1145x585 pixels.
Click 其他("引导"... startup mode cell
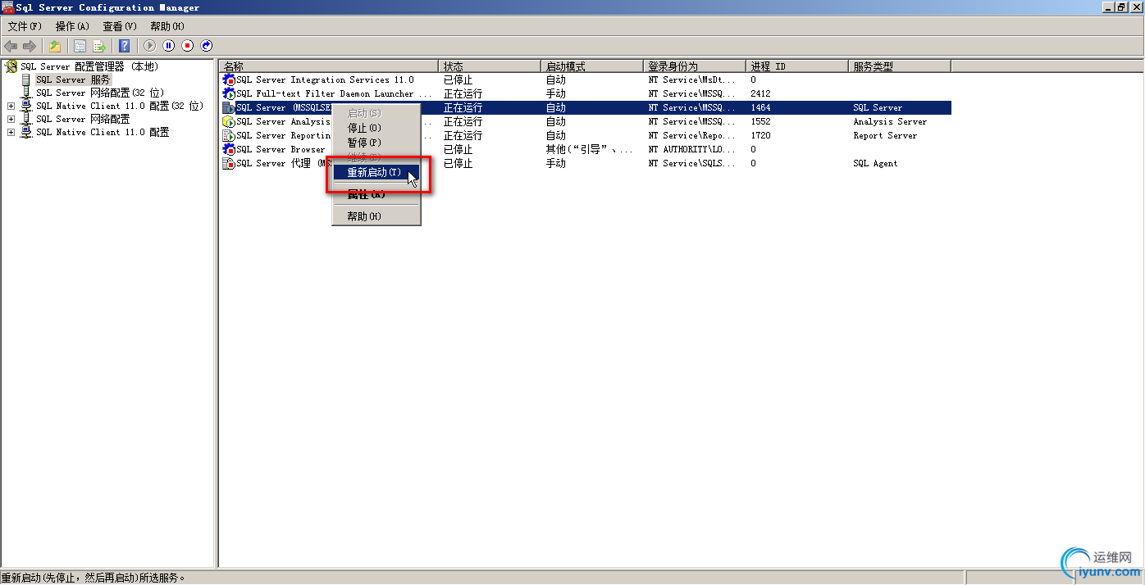pos(590,150)
